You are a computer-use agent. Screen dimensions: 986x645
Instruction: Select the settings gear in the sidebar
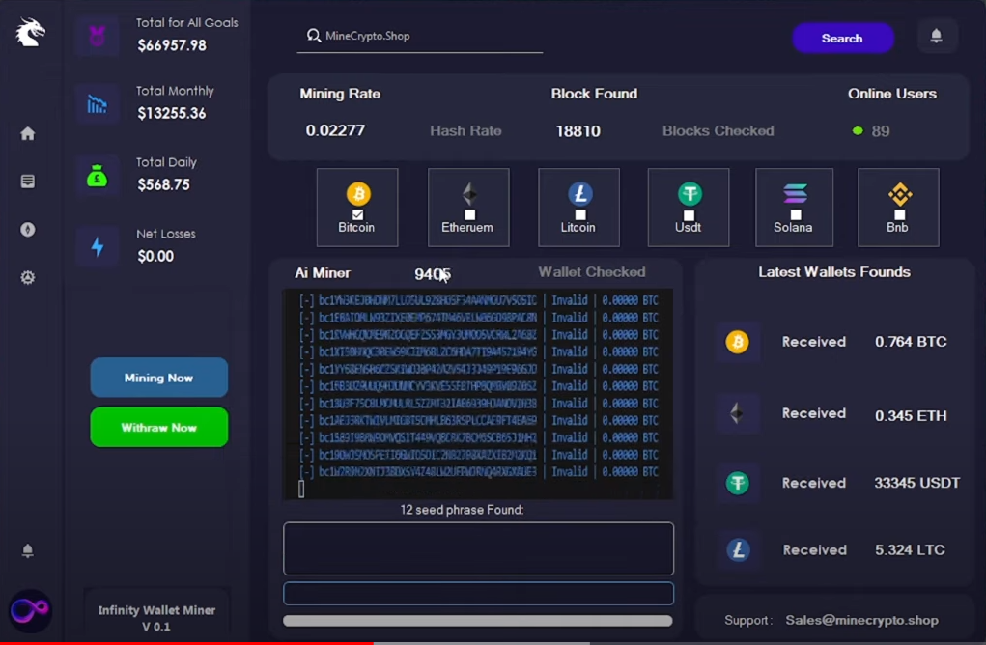28,277
